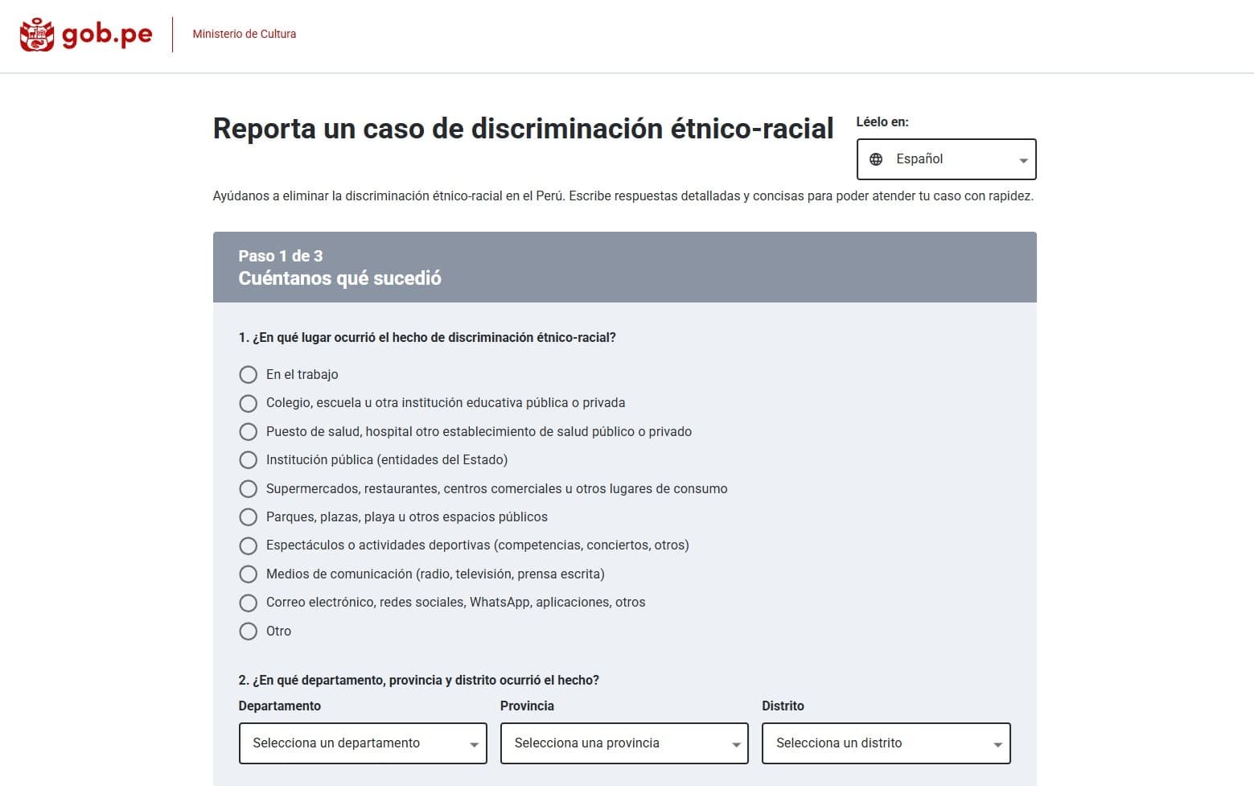Click the arrow on the Distrito selector
This screenshot has width=1254, height=786.
coord(997,745)
